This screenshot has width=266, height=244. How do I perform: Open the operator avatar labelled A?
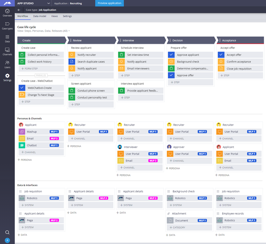[x=7, y=240]
